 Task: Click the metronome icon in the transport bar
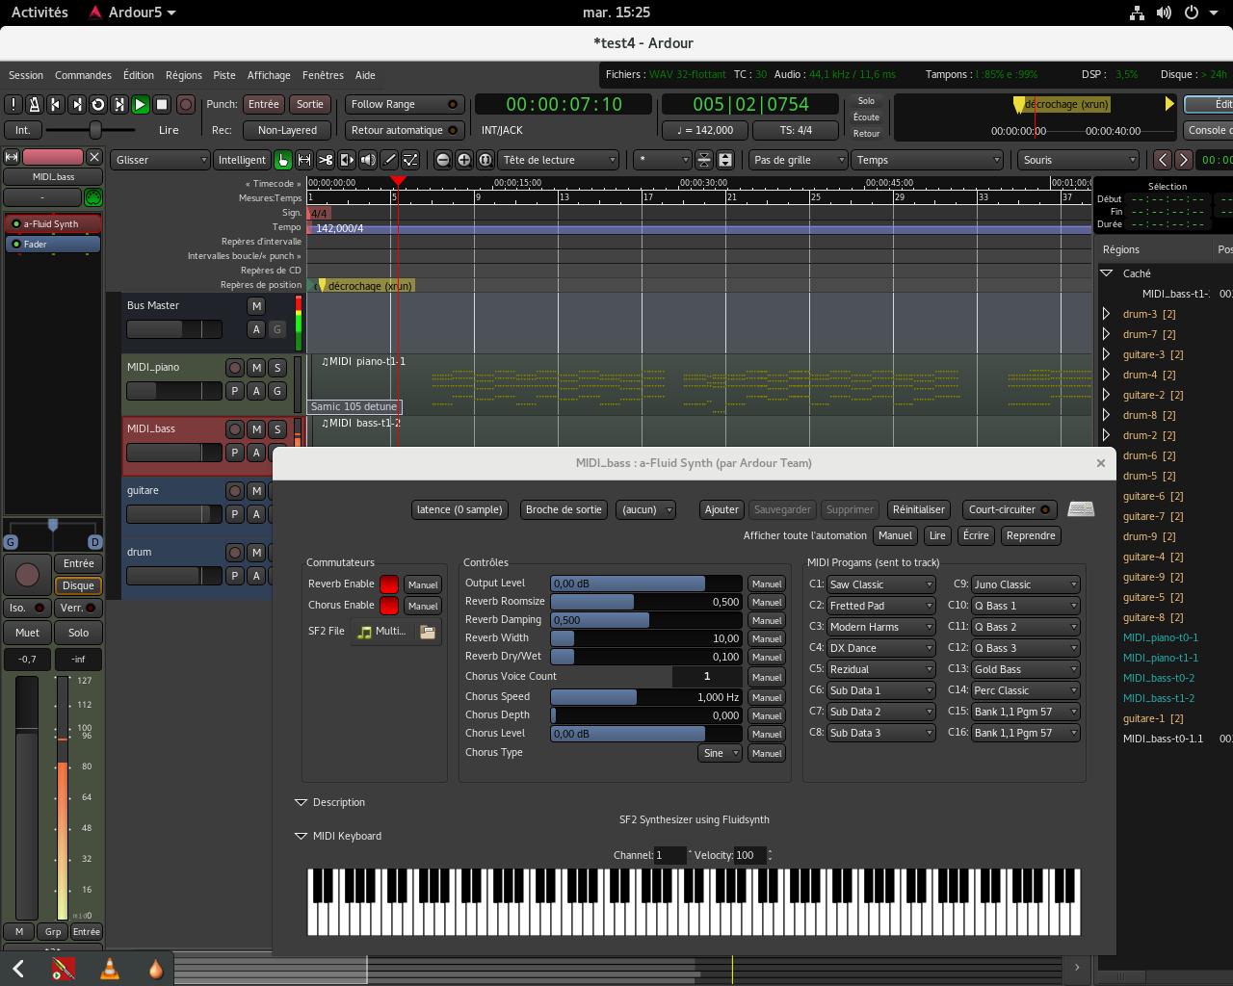coord(35,104)
